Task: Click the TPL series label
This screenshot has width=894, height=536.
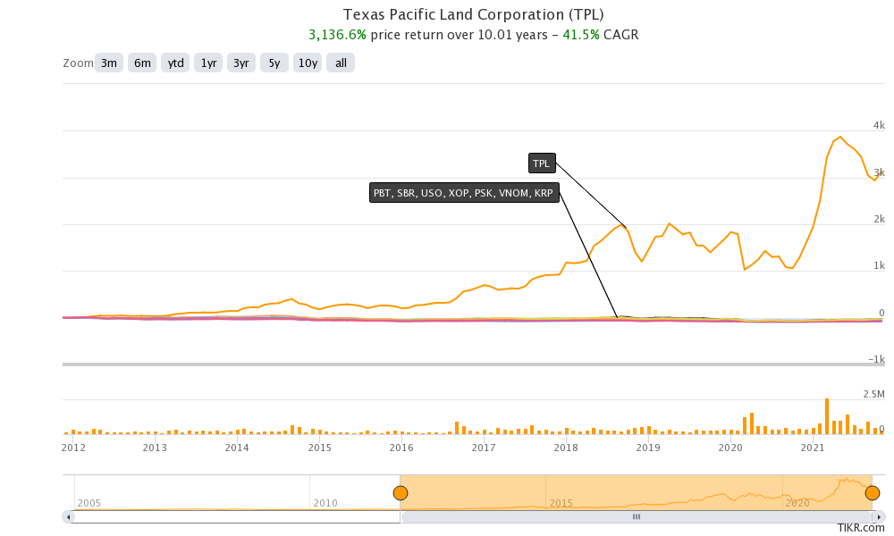Action: 542,163
